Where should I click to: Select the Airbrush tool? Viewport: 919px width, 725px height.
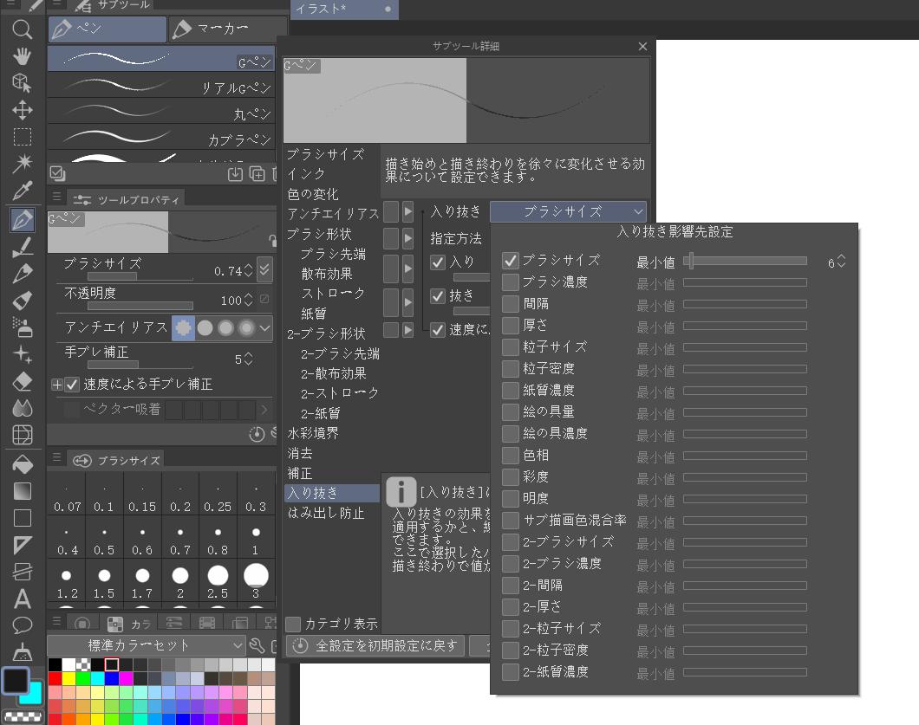pyautogui.click(x=23, y=327)
